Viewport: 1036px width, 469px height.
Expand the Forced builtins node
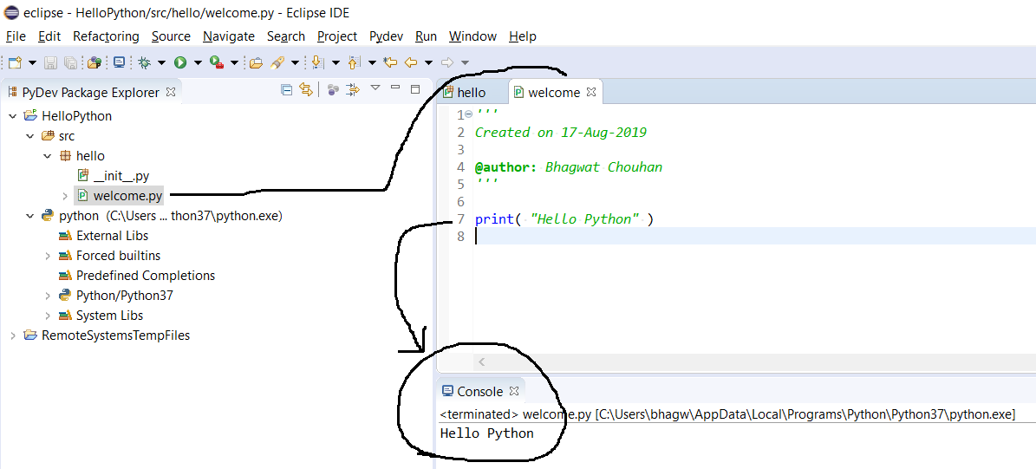[48, 256]
